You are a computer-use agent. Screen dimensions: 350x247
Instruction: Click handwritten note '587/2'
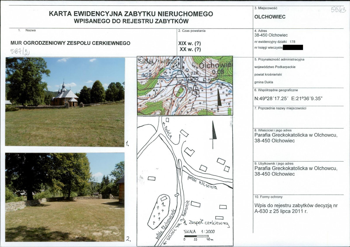[x=20, y=52]
